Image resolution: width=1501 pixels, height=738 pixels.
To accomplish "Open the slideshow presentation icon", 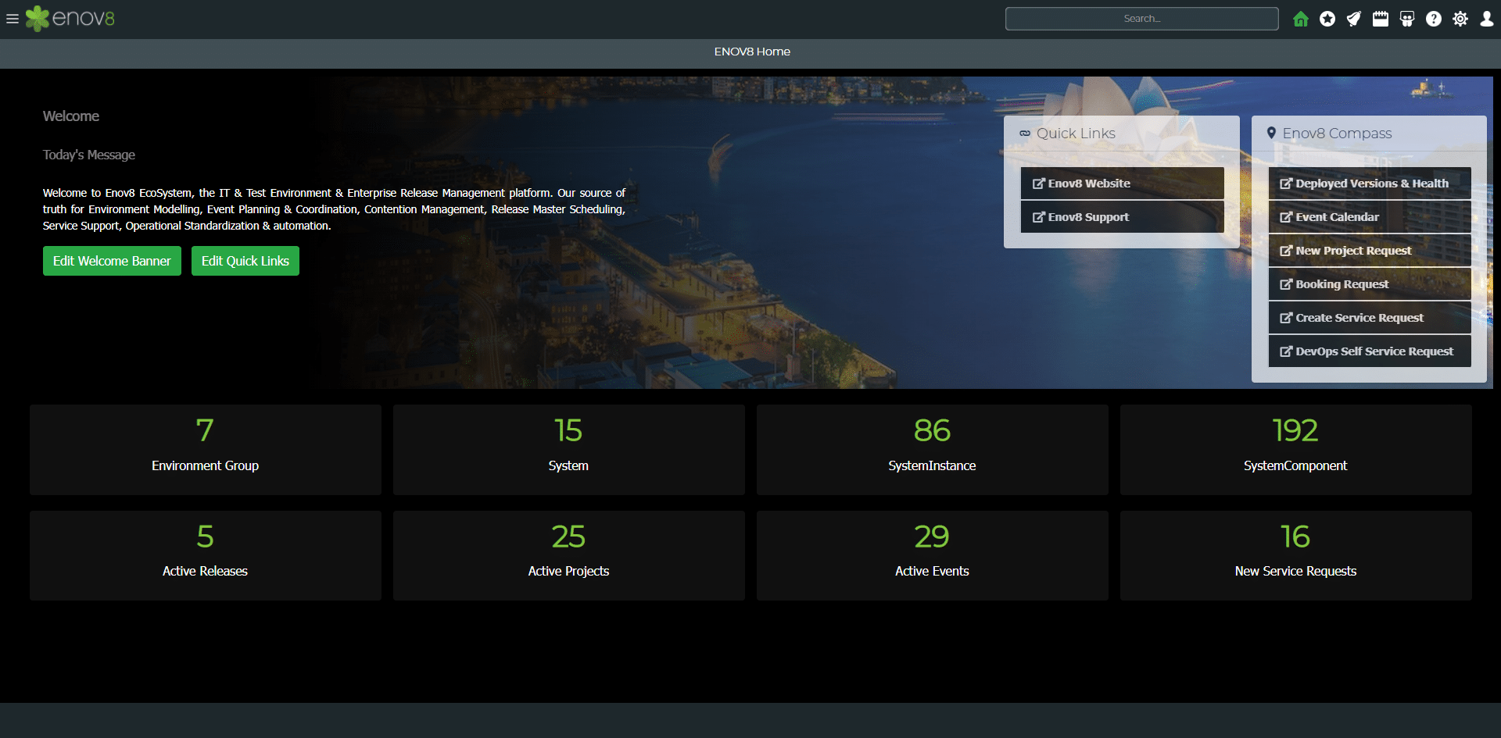I will [x=1407, y=19].
